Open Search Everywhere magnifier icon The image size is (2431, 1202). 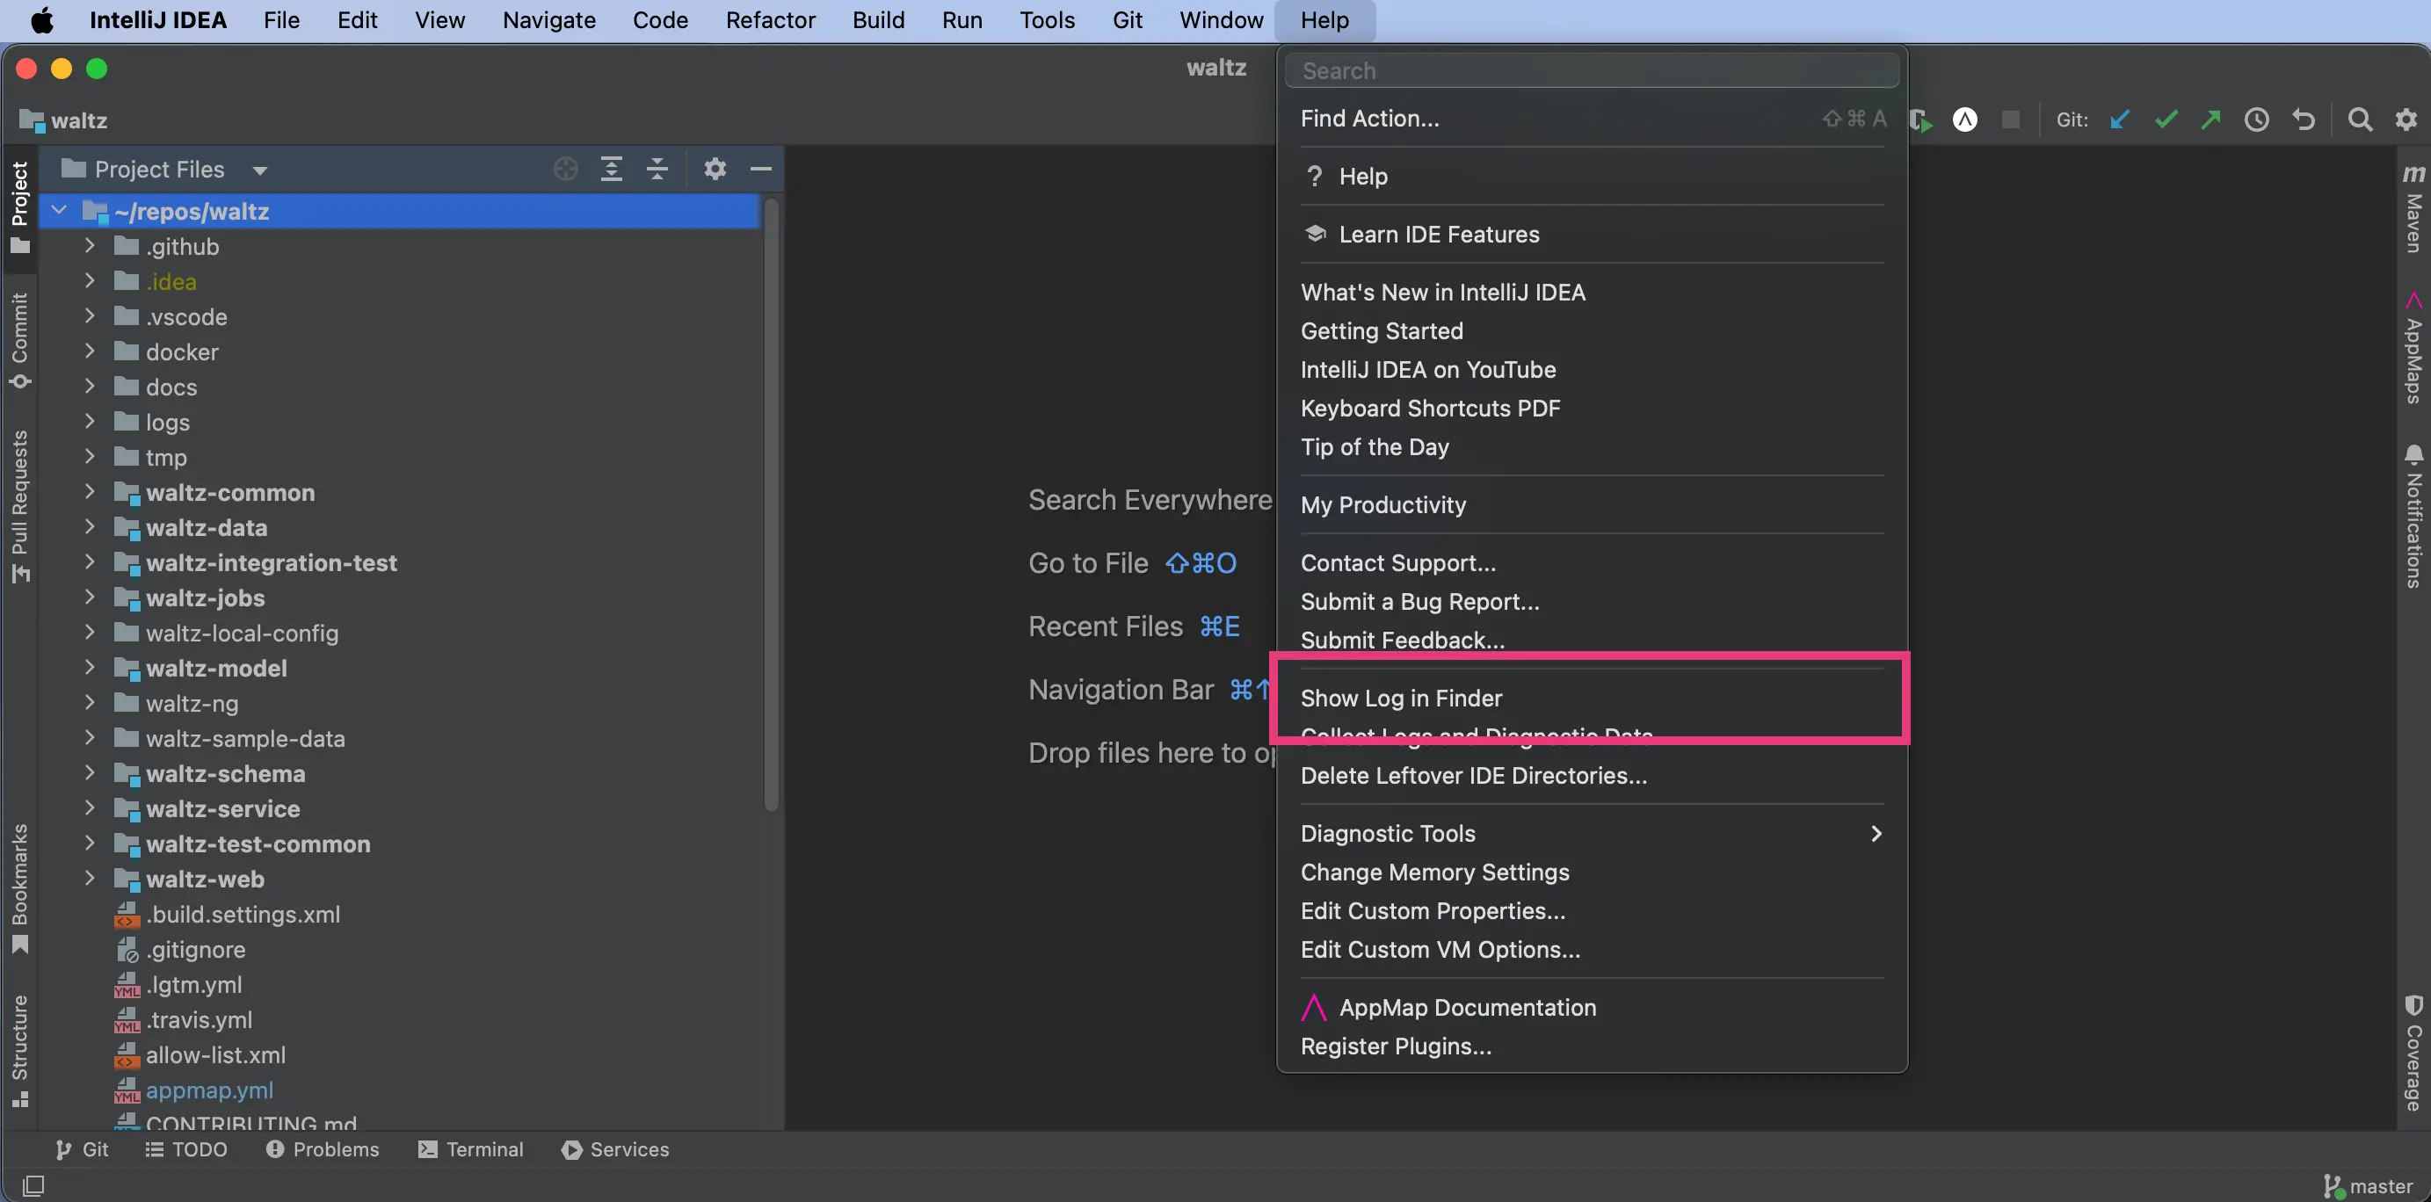click(2359, 119)
